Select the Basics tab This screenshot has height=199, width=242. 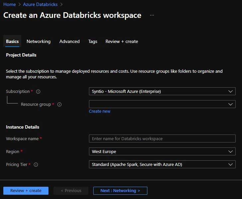(12, 41)
